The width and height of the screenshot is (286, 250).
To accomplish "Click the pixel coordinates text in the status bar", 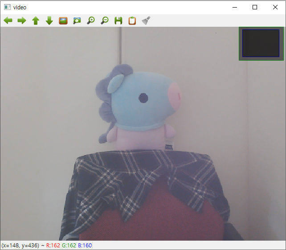I will (x=20, y=246).
